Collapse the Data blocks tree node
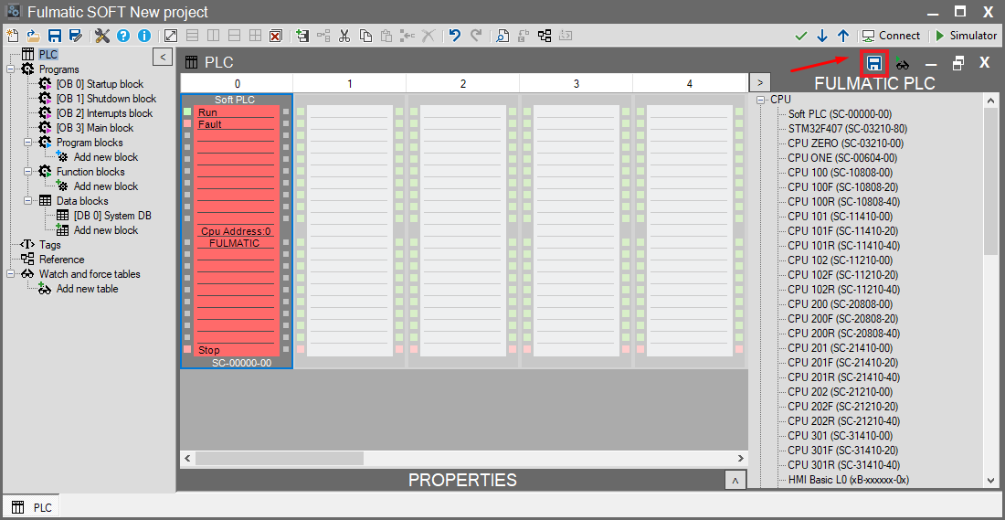 coord(28,201)
